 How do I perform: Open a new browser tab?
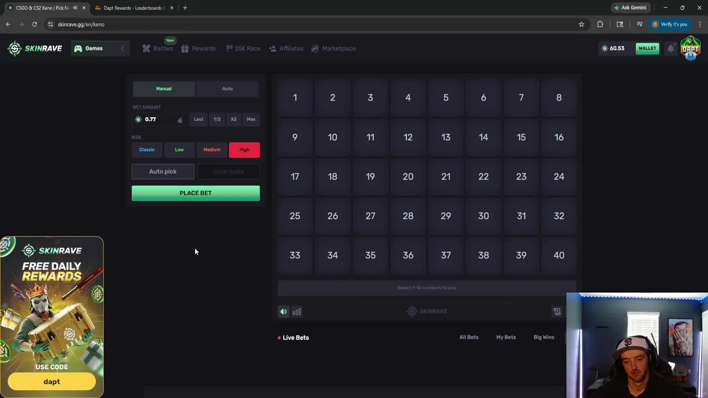coord(185,8)
